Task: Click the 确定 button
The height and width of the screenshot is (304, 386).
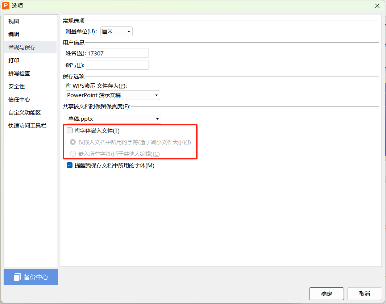Action: pos(326,293)
